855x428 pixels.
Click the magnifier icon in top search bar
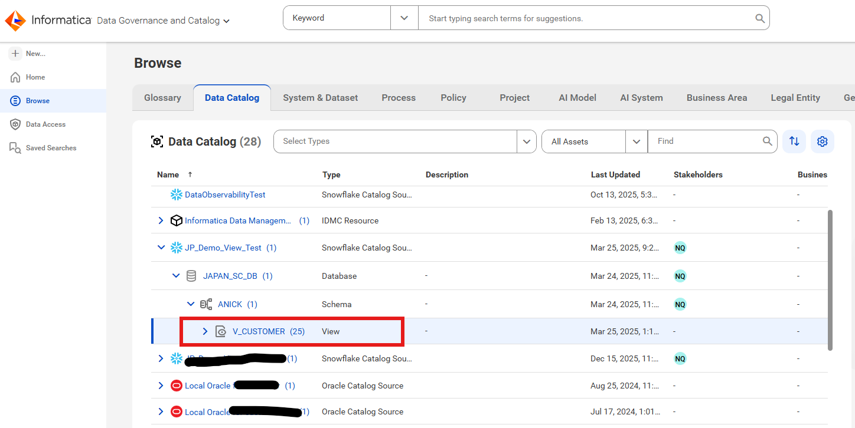tap(760, 18)
